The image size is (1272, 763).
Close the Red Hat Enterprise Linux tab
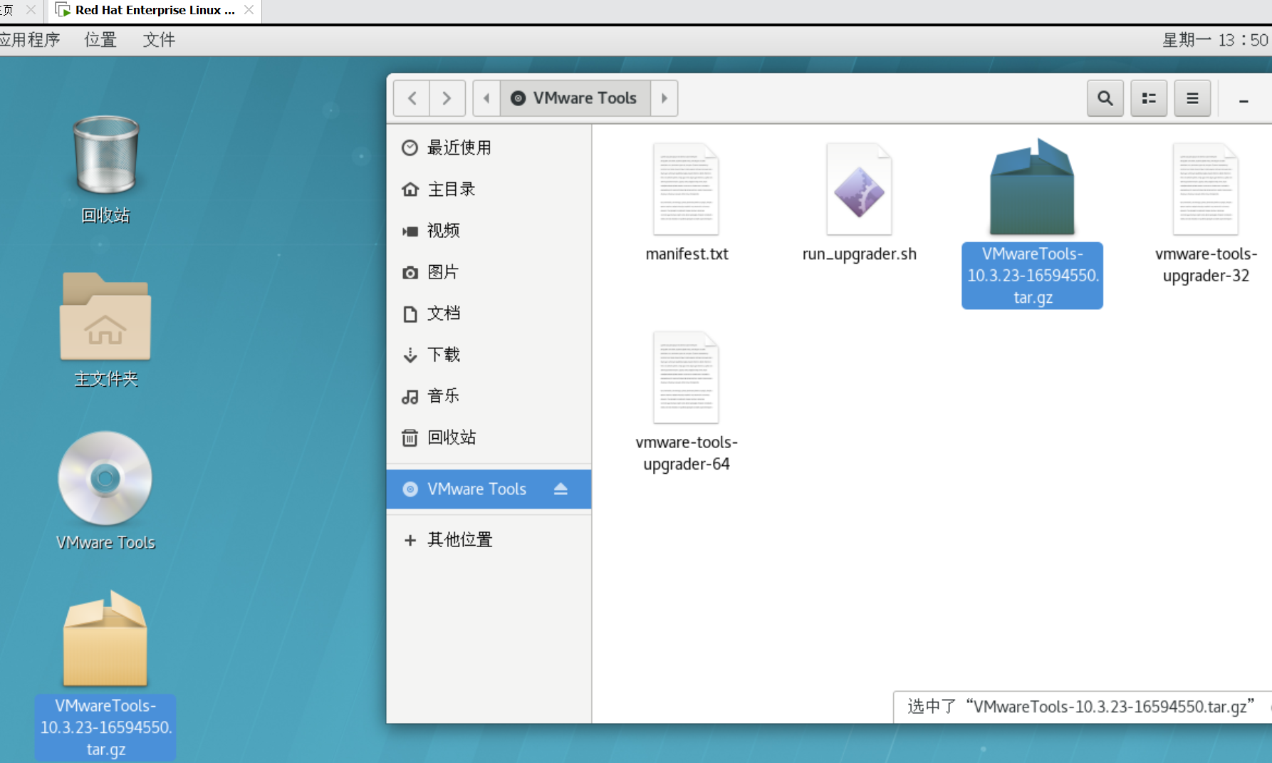point(249,10)
